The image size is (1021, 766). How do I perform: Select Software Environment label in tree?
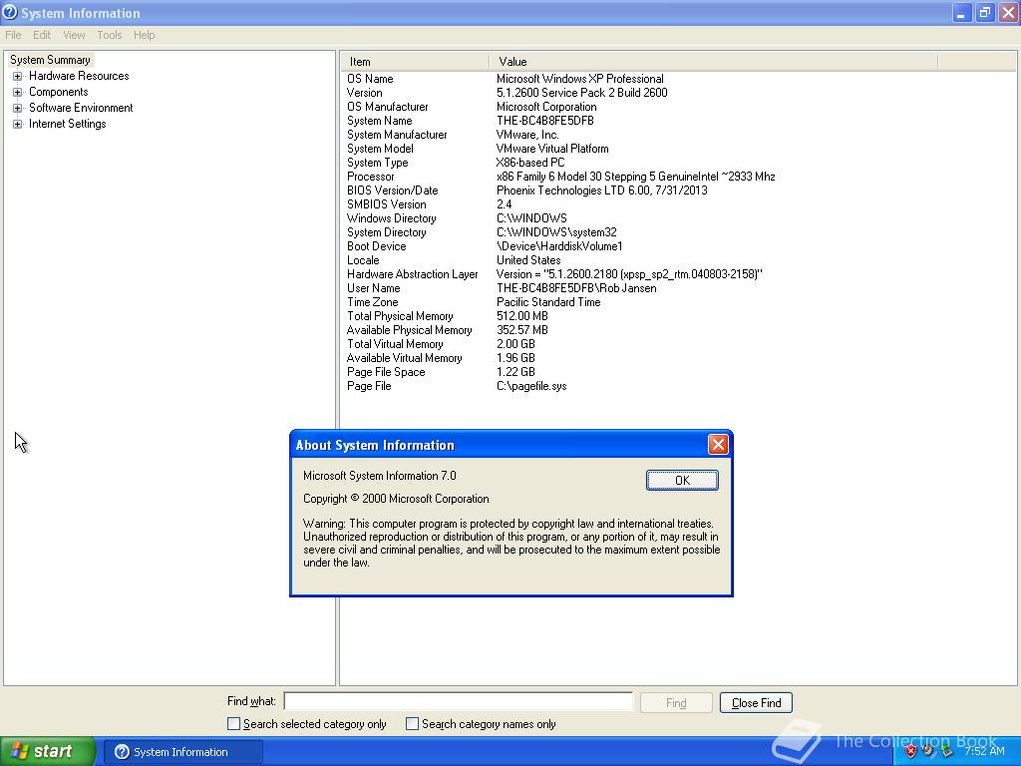coord(81,108)
